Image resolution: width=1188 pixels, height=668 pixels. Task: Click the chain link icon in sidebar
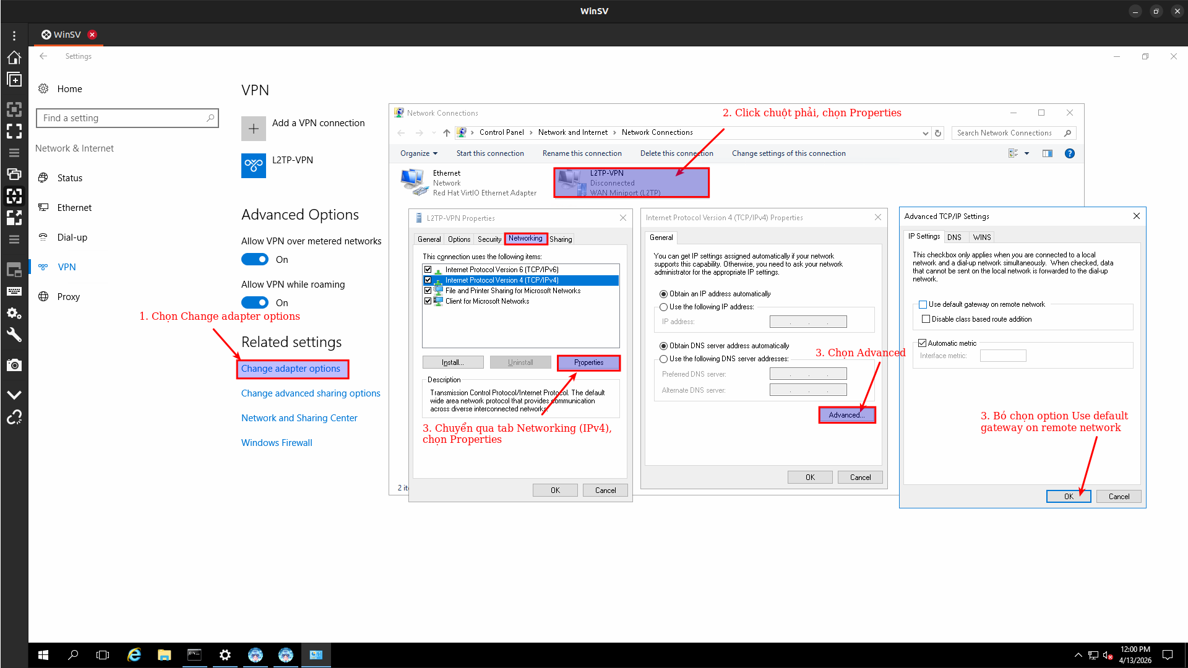point(14,417)
